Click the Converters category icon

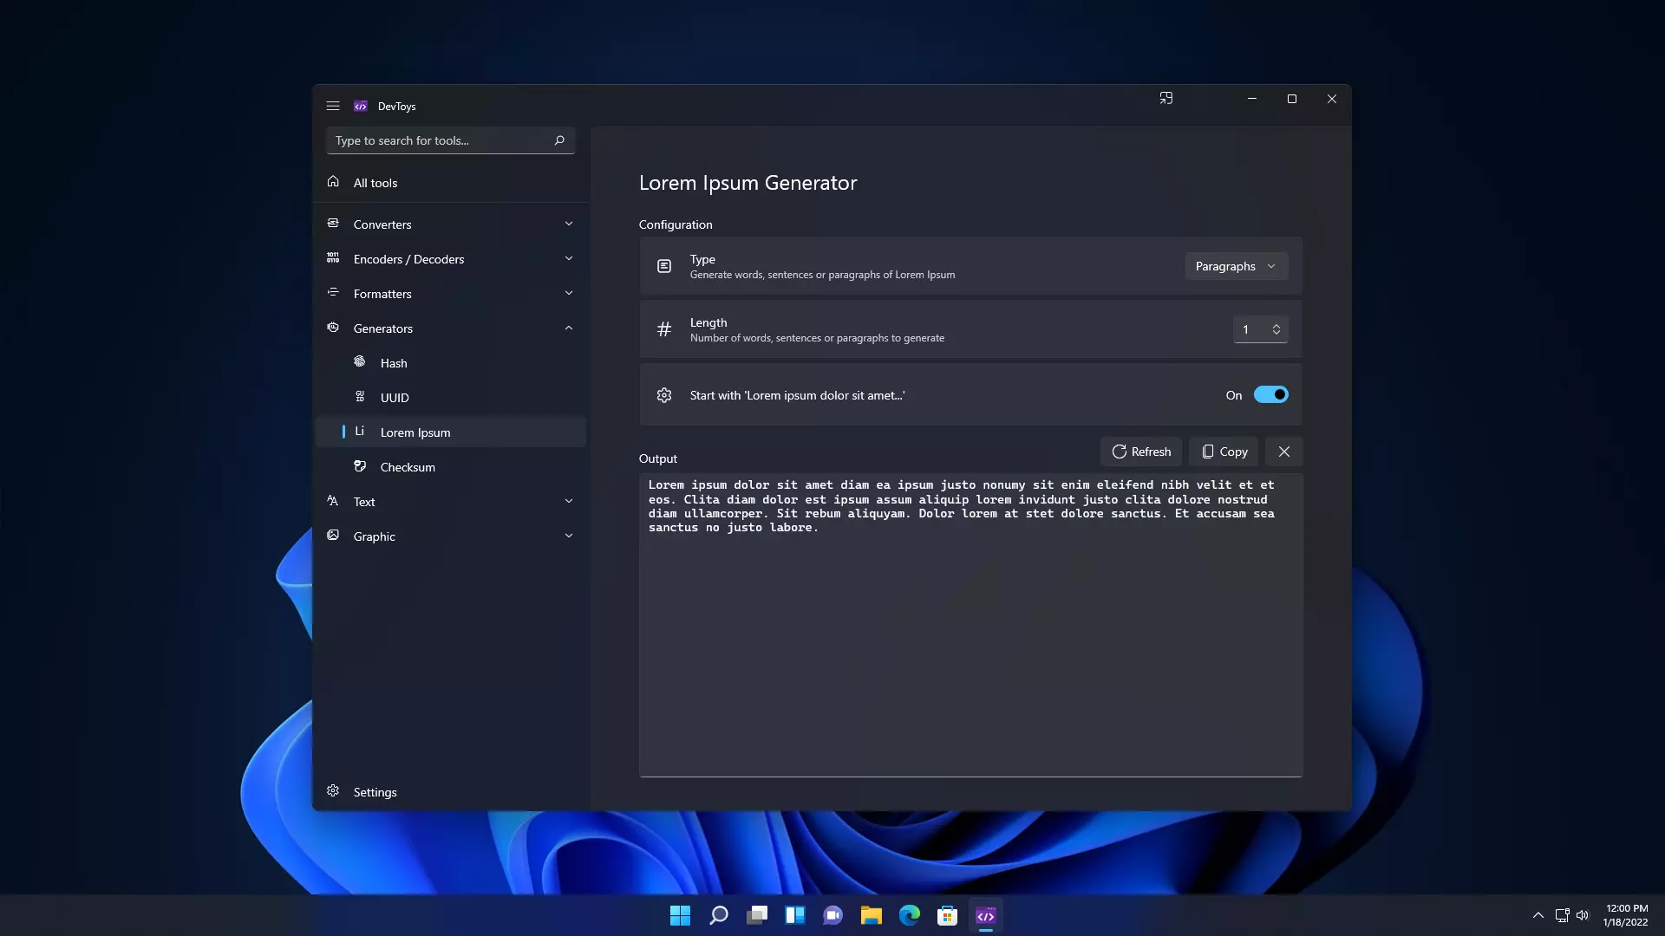point(333,224)
